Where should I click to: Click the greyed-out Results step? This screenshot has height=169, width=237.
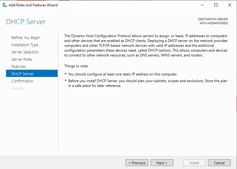[x=17, y=88]
